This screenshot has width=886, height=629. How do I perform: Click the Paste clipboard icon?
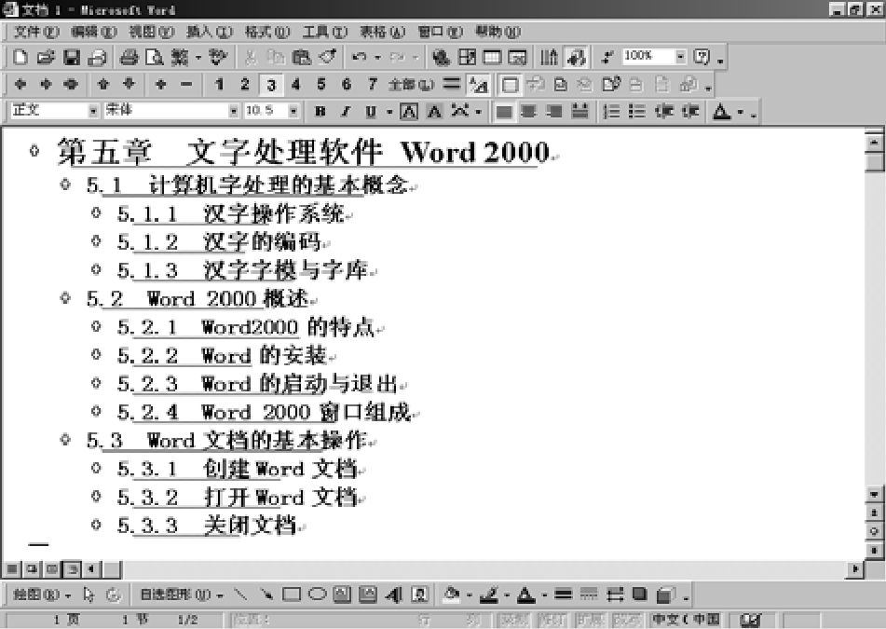pos(301,57)
